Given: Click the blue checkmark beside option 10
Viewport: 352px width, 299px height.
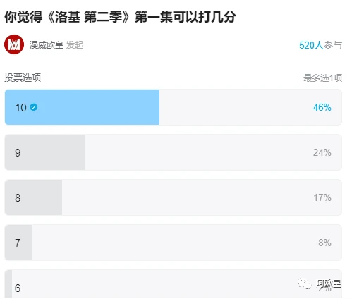Looking at the screenshot, I should pos(34,107).
